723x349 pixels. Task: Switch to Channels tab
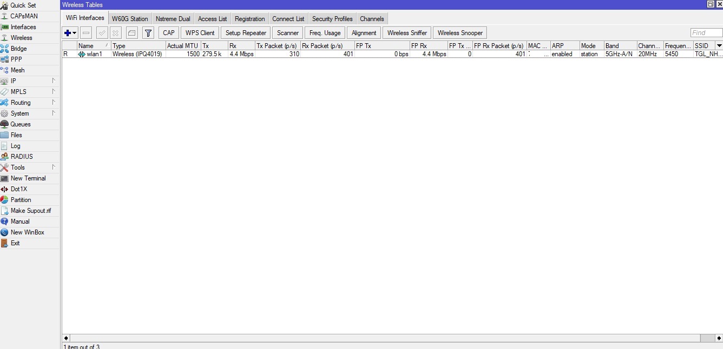[372, 19]
